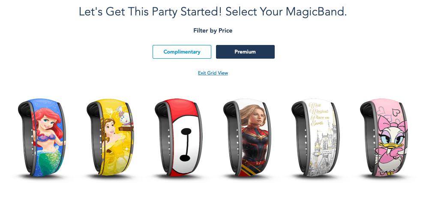429x197 pixels.
Task: Select the Ariel Little Mermaid MagicBand
Action: [42, 137]
